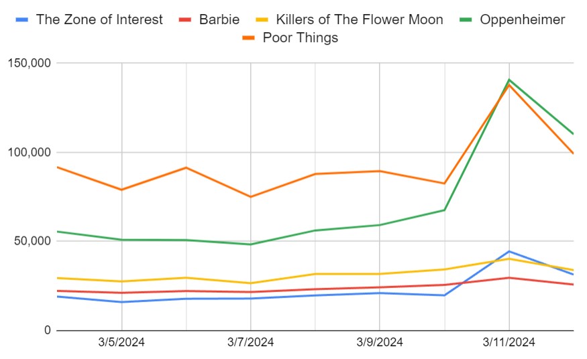The image size is (587, 359).
Task: Click the 150,000 y-axis label
Action: (30, 63)
